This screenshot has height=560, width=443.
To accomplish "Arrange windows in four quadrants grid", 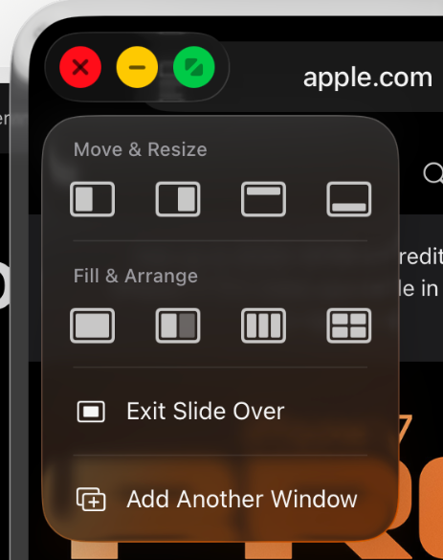I will pos(349,325).
